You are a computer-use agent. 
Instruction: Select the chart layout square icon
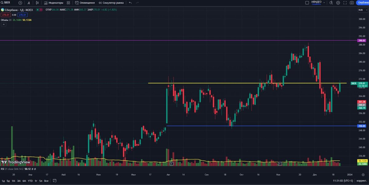click(x=307, y=3)
